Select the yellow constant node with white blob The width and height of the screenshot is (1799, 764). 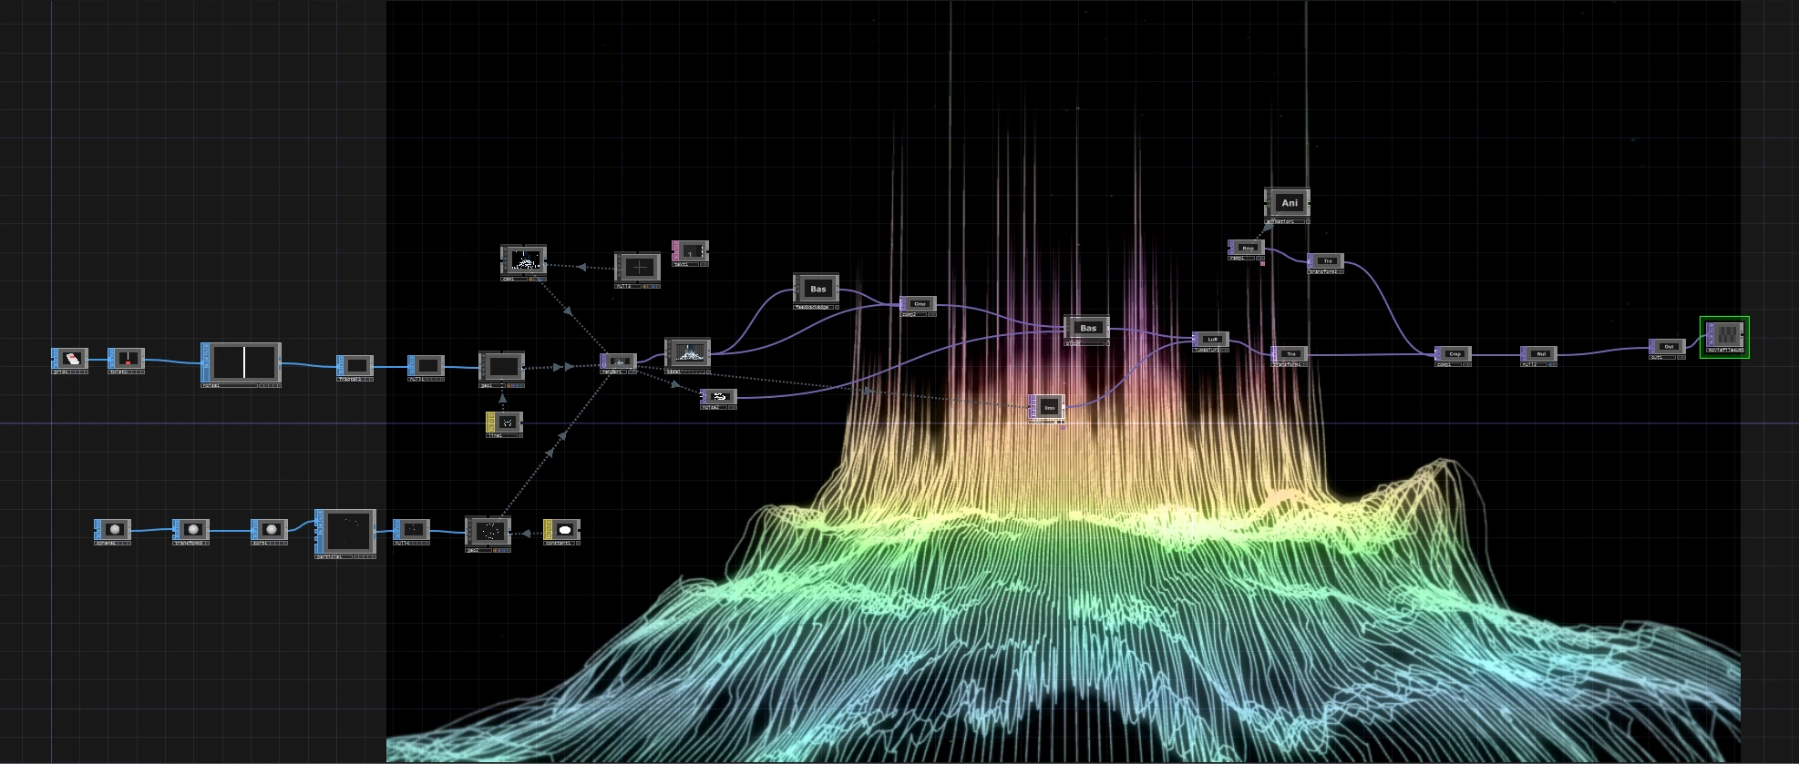(563, 529)
